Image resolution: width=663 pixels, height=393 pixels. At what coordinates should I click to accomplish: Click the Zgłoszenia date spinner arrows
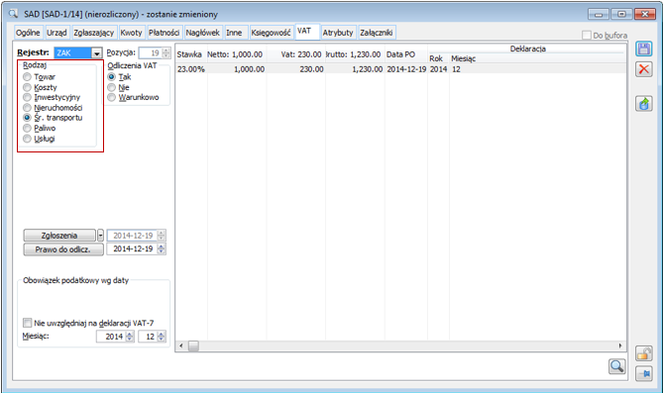tap(162, 236)
